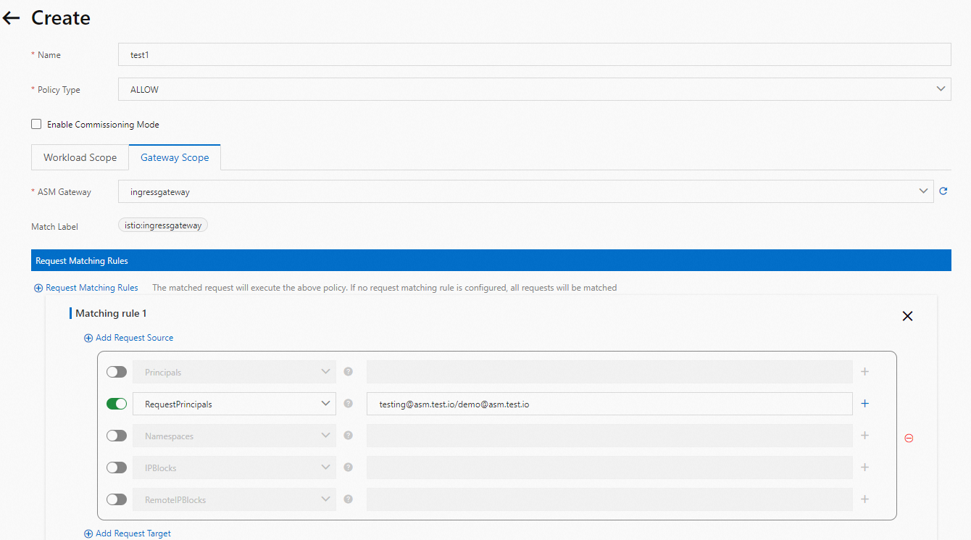Click the plus icon on the Namespaces row
Screen dimensions: 971x540
(864, 435)
